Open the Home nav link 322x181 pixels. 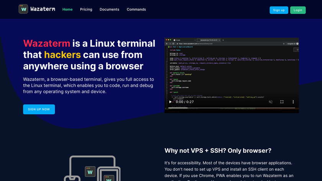point(67,10)
